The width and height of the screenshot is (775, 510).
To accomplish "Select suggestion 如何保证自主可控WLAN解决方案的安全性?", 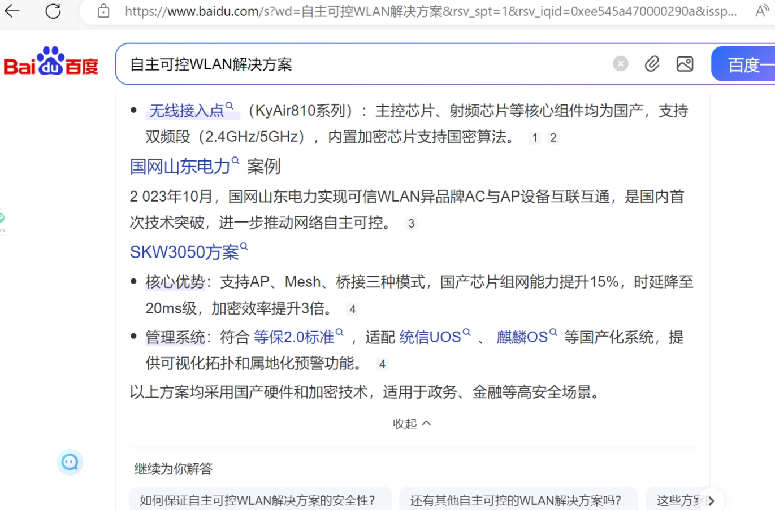I will [260, 500].
